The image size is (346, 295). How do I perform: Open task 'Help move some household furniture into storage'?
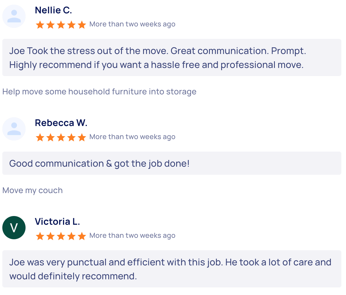point(99,92)
